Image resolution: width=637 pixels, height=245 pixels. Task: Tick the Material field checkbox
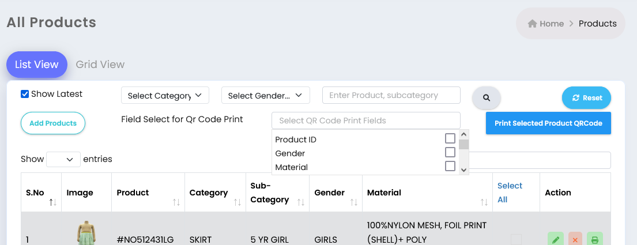pyautogui.click(x=450, y=166)
